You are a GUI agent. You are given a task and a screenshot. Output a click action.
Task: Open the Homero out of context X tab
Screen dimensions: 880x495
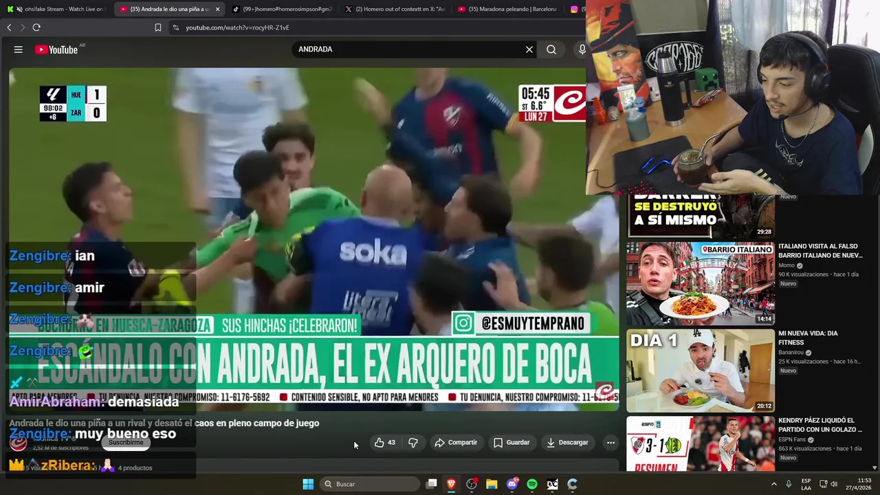395,9
